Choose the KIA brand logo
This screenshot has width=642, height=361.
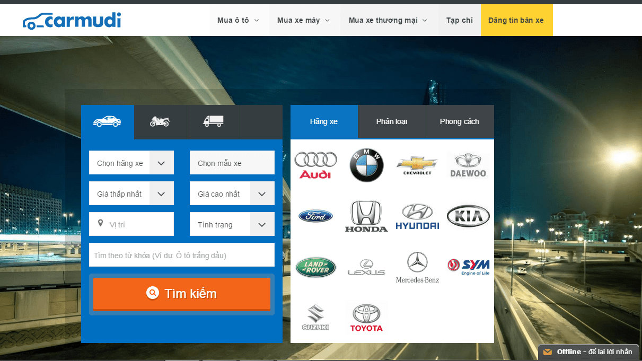(x=468, y=216)
